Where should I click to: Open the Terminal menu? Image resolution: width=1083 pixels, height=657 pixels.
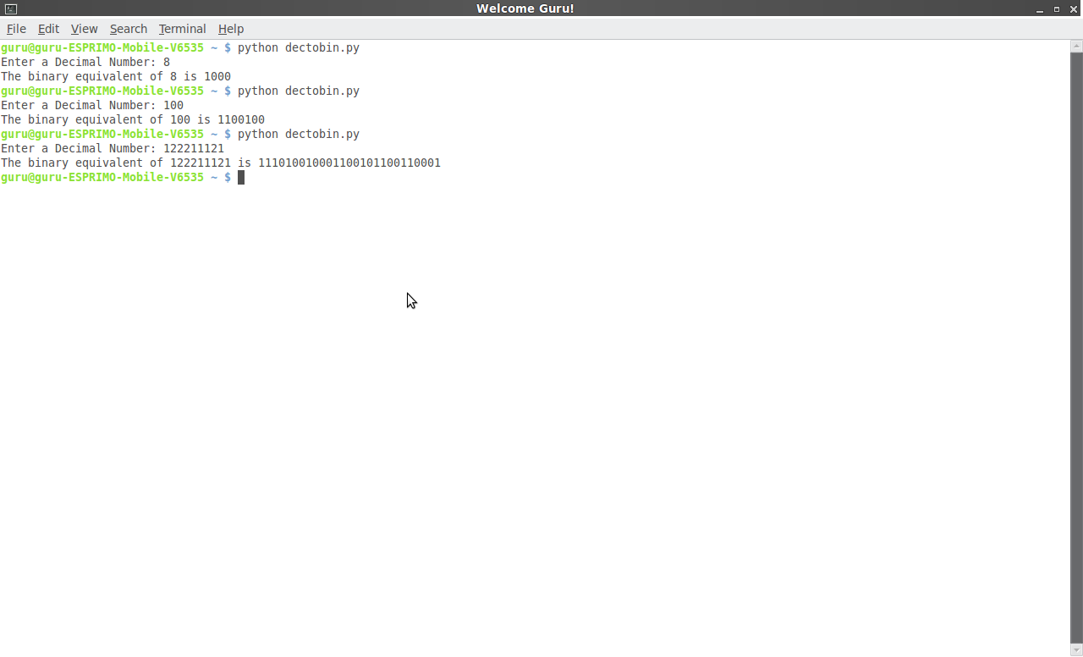point(182,28)
